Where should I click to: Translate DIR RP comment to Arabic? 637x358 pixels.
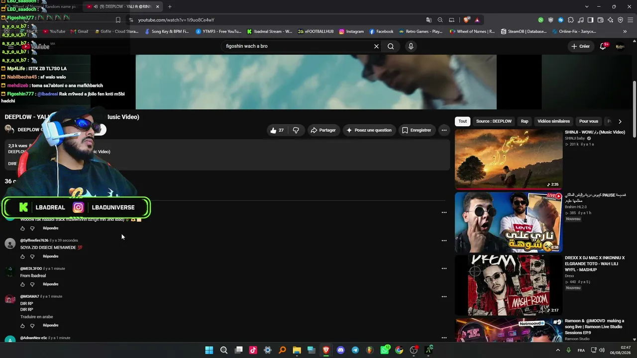[36, 317]
